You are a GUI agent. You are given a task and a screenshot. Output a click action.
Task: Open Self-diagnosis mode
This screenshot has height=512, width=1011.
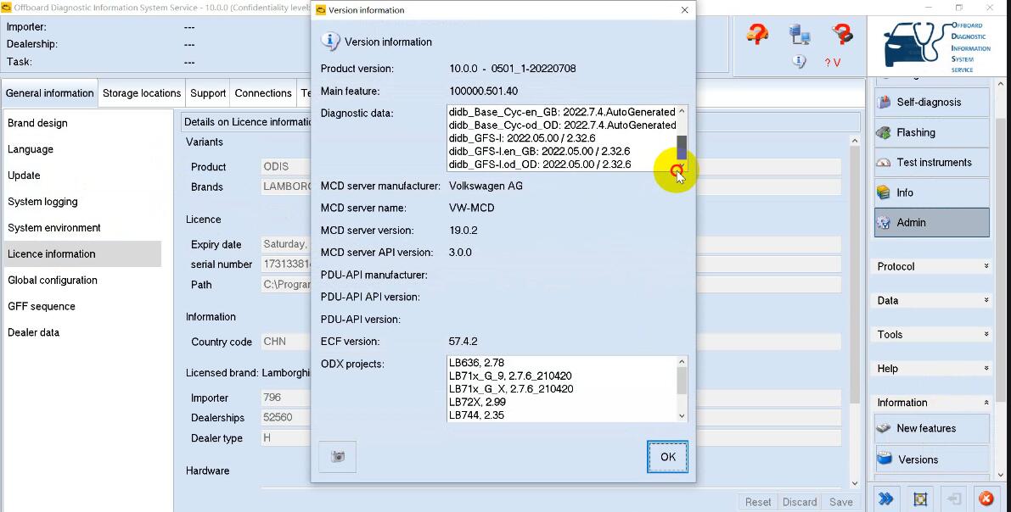click(932, 103)
